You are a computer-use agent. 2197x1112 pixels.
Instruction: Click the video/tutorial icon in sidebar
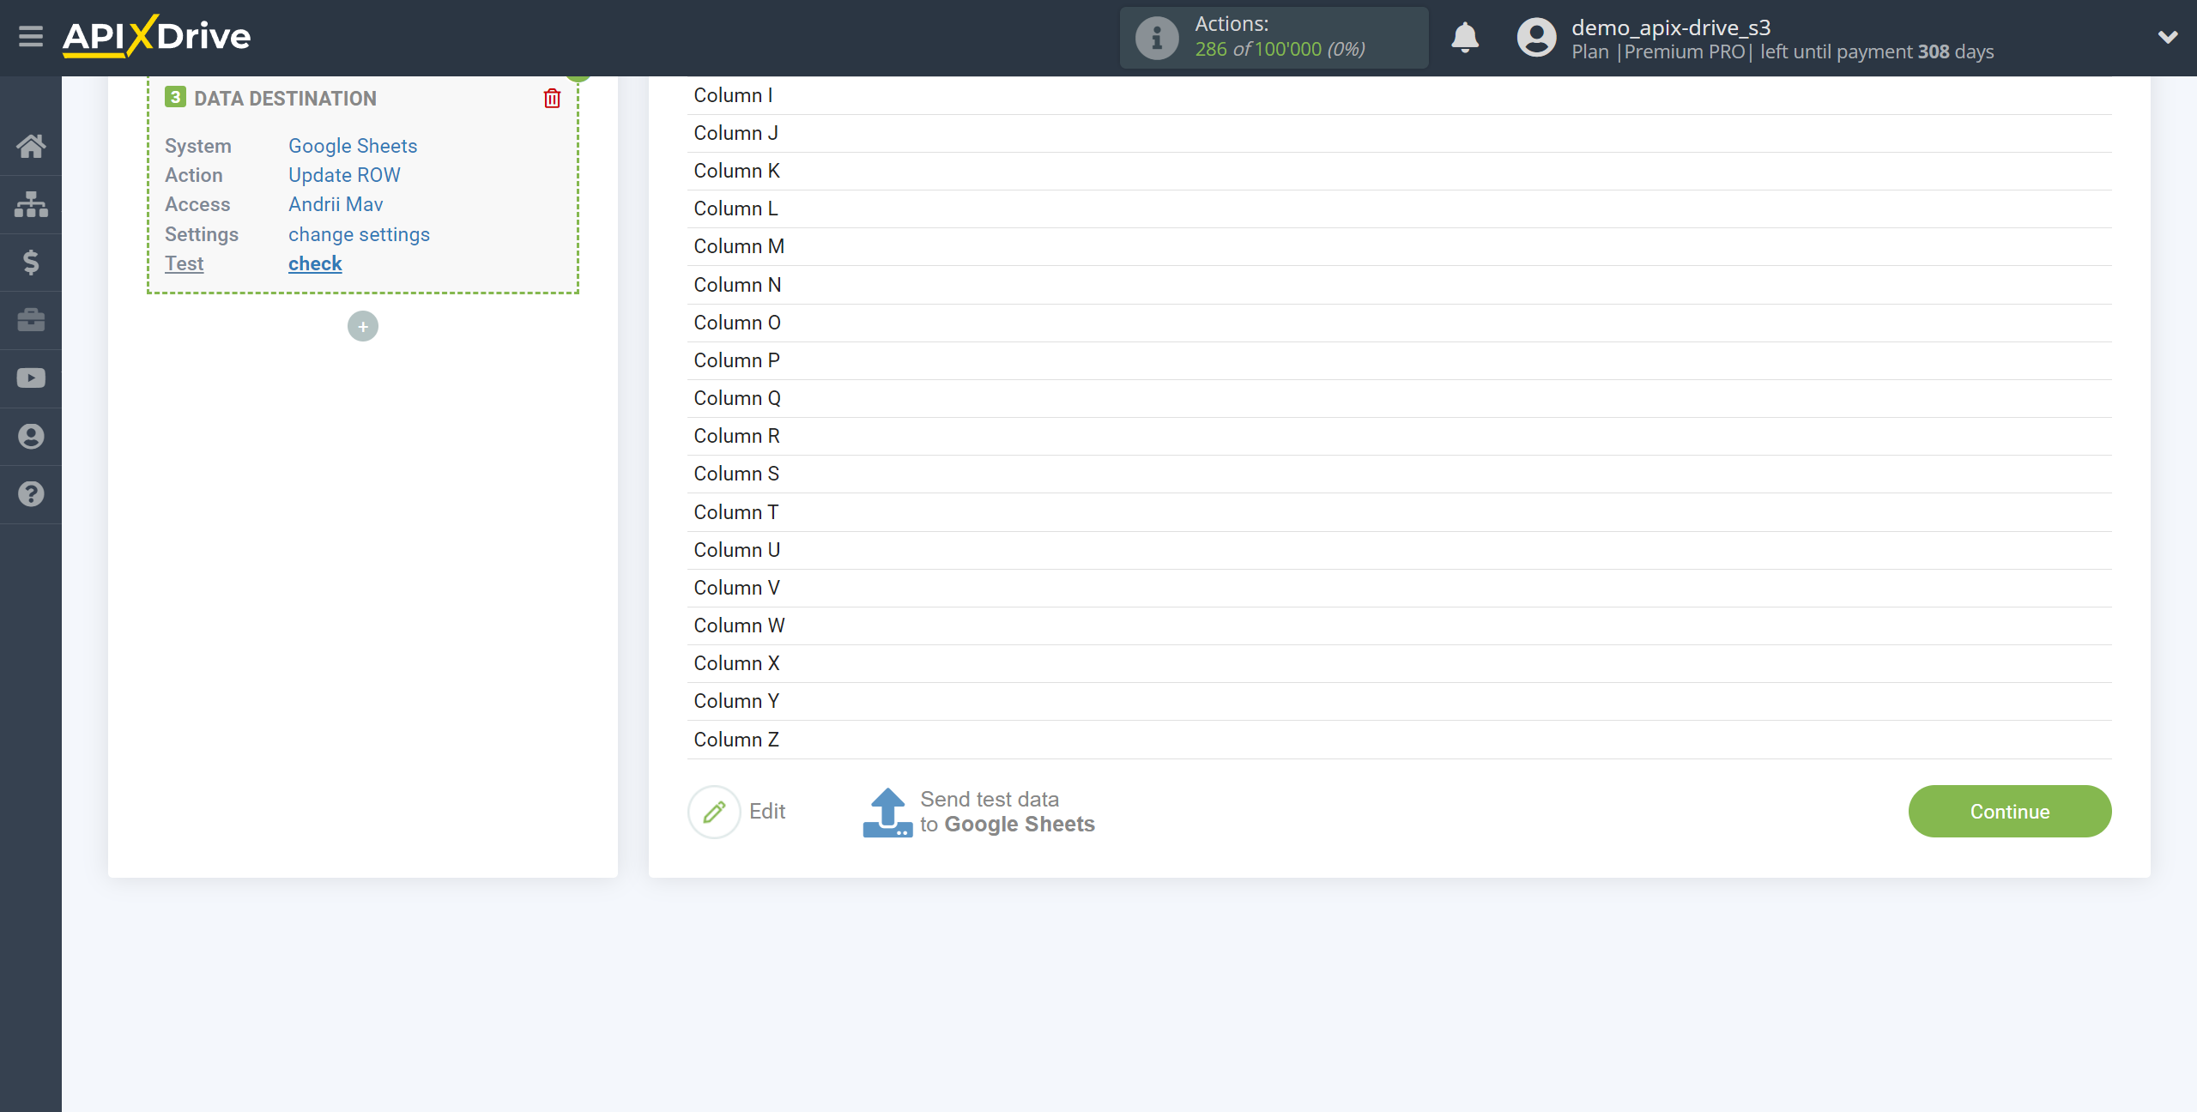pyautogui.click(x=31, y=378)
